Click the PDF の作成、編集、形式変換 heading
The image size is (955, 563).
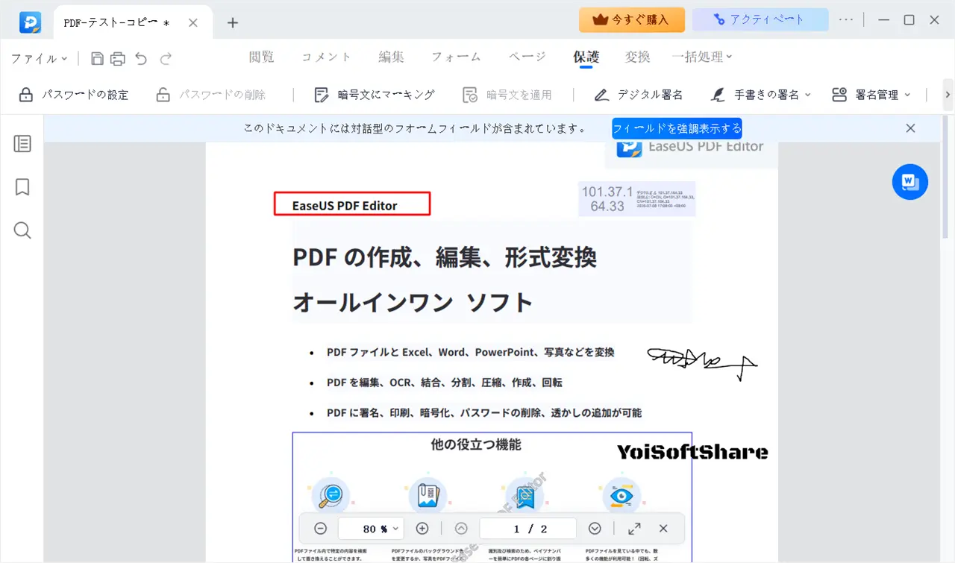(x=445, y=257)
